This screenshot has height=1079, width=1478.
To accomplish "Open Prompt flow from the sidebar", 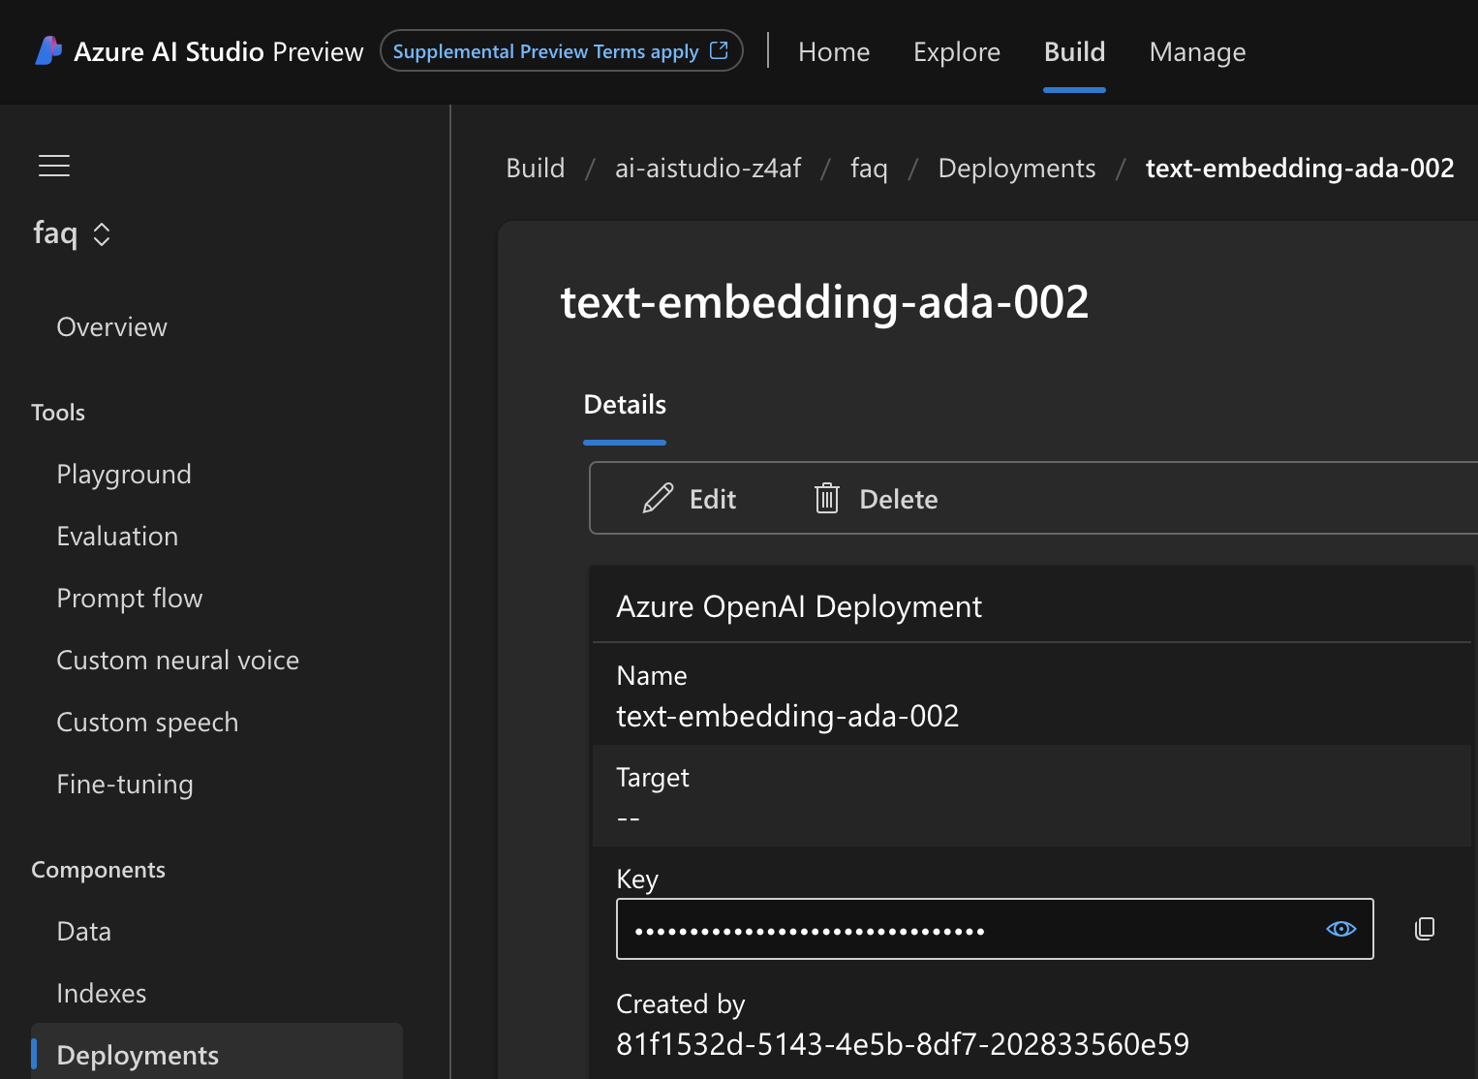I will [130, 599].
